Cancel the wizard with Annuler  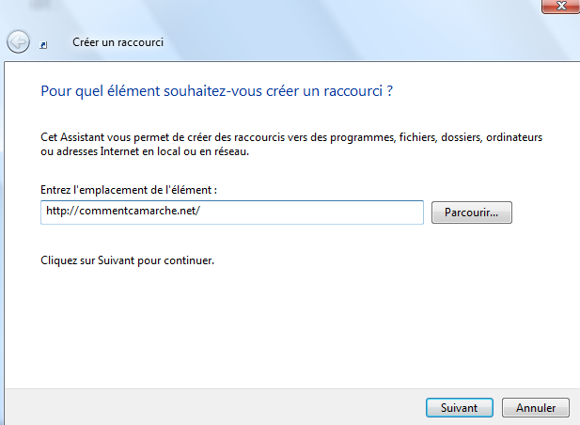[536, 408]
